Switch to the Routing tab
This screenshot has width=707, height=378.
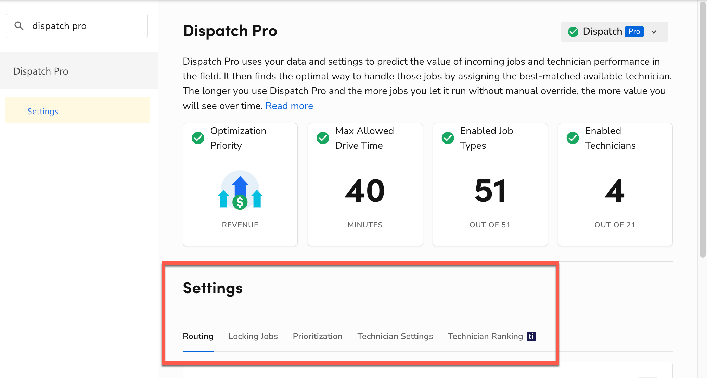pyautogui.click(x=198, y=336)
